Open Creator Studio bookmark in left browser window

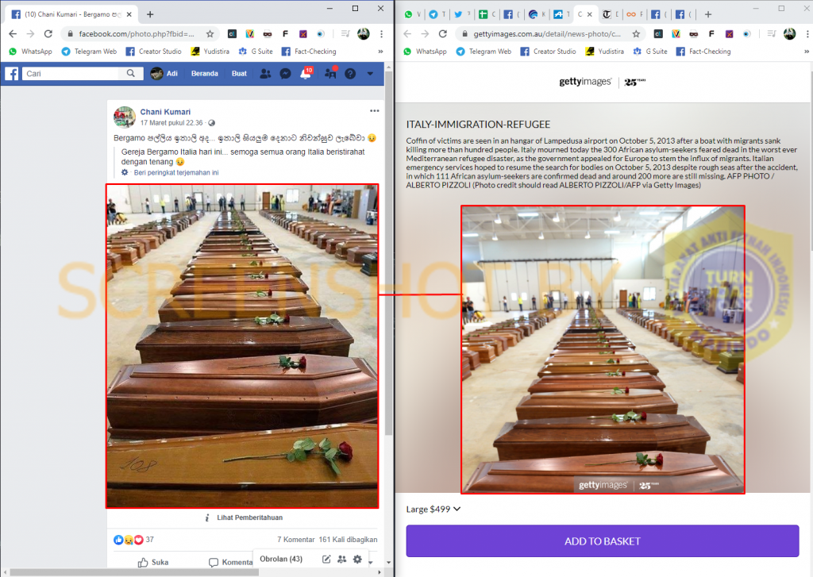[x=153, y=52]
